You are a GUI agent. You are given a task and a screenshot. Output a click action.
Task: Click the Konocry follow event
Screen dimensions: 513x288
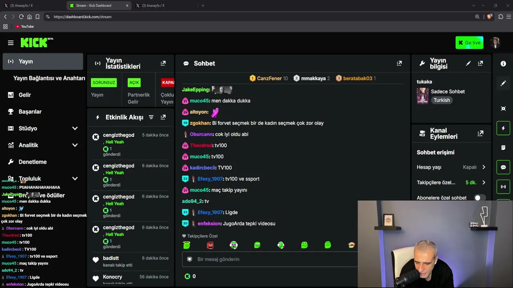[x=130, y=279]
